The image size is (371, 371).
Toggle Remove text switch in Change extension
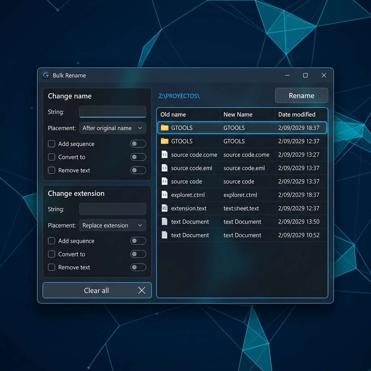tap(138, 267)
